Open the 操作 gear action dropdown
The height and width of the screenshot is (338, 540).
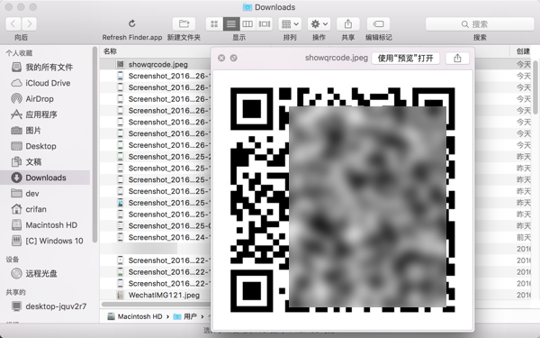[x=319, y=23]
